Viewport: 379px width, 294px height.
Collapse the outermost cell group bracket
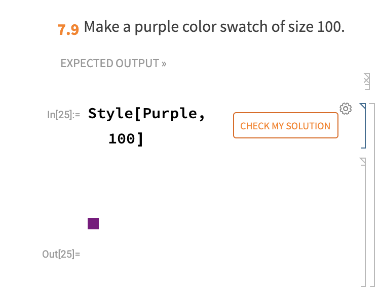click(x=373, y=194)
